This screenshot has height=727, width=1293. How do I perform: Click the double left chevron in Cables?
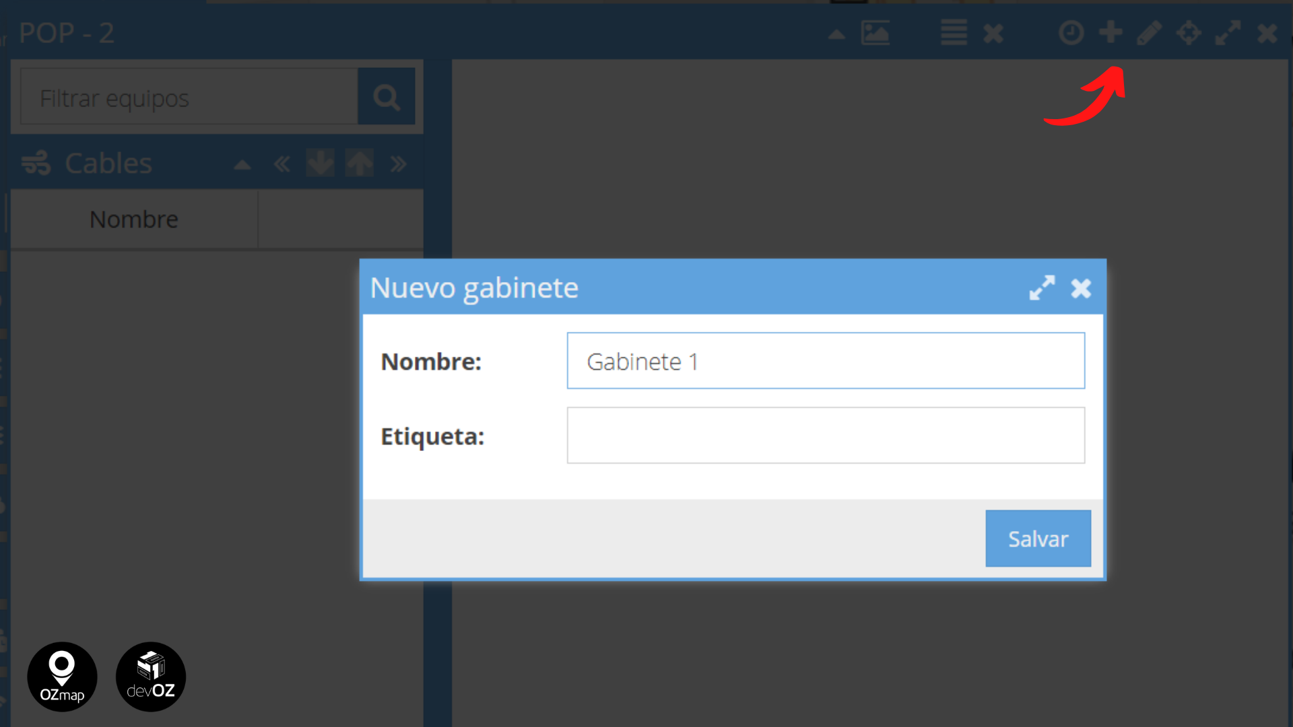pos(282,164)
